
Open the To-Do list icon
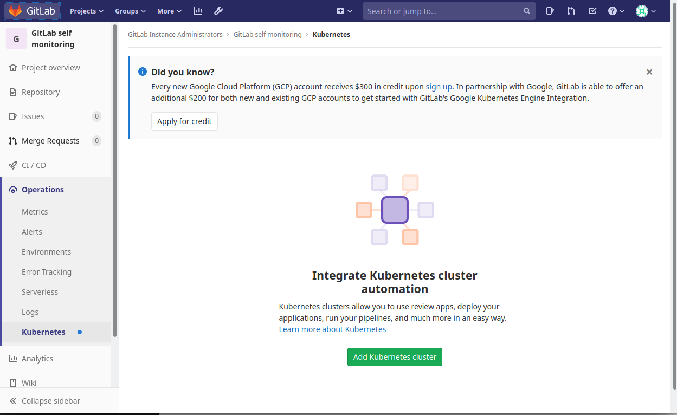[x=592, y=11]
